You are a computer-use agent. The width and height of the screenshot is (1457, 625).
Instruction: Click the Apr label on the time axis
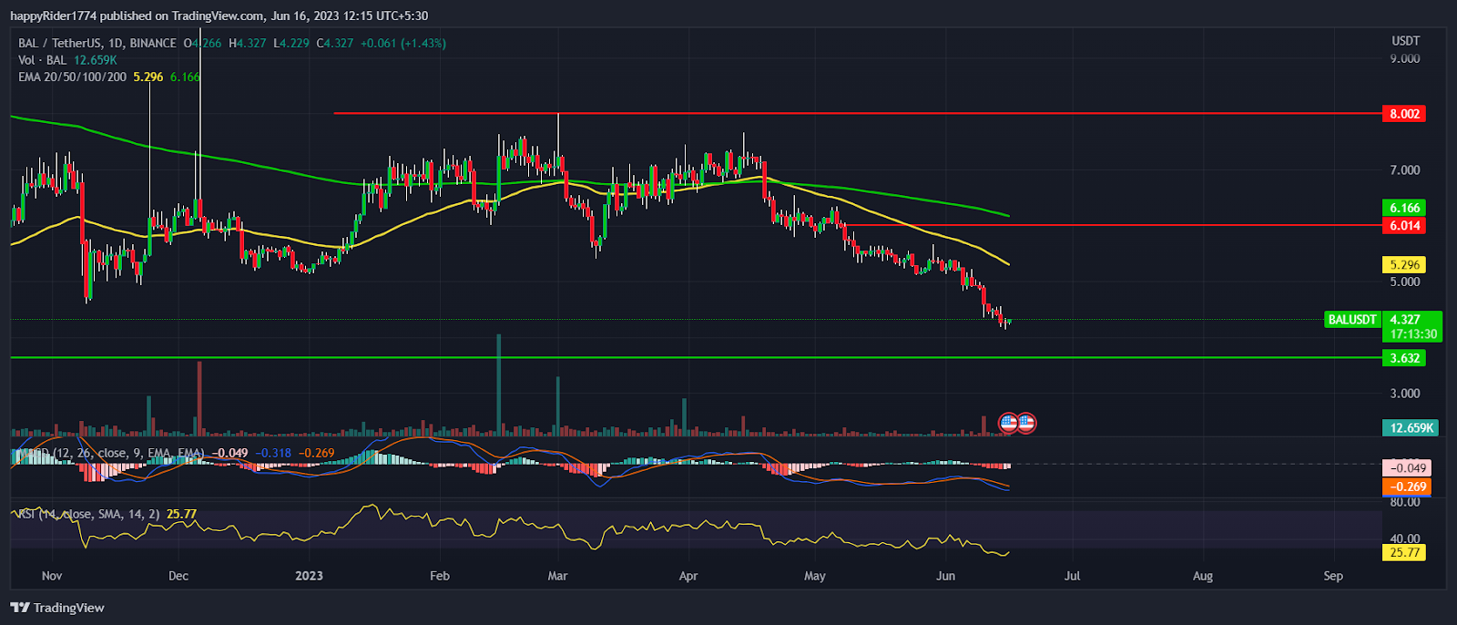[688, 576]
